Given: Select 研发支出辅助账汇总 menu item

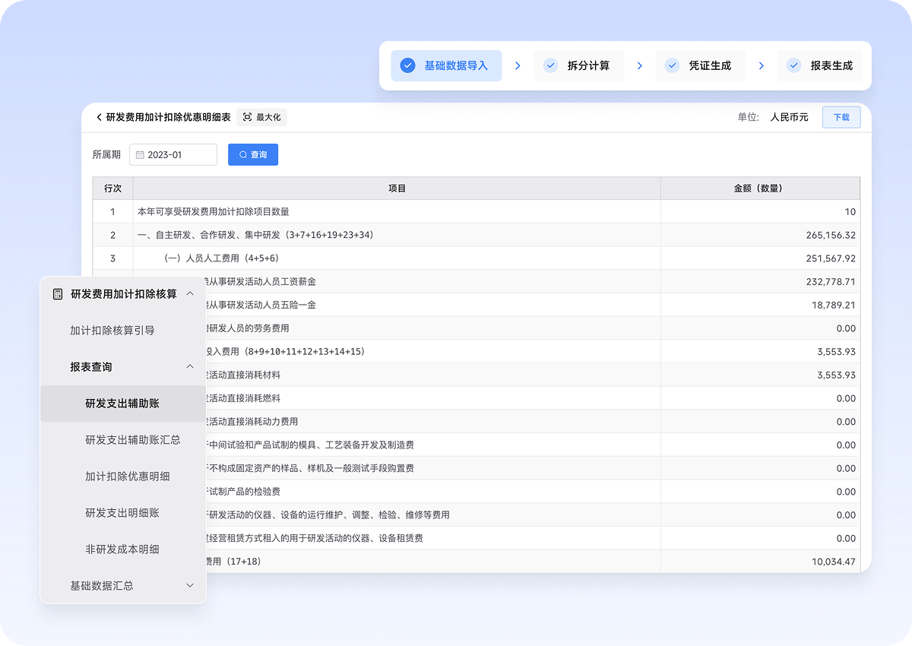Looking at the screenshot, I should pos(133,440).
